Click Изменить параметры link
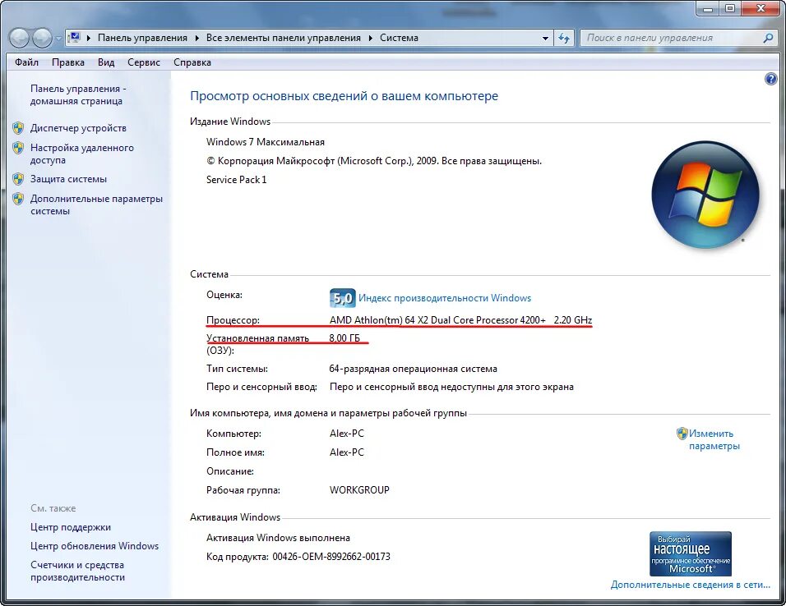 (714, 440)
